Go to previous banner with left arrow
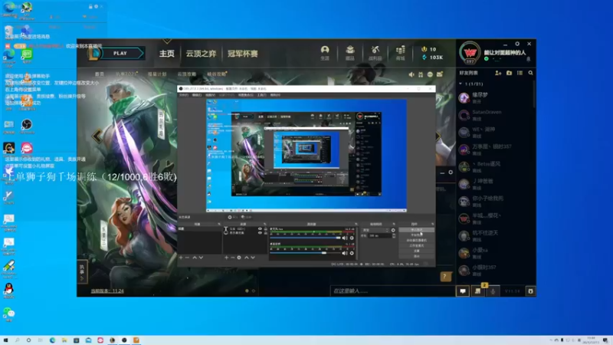The image size is (613, 345). coord(97,136)
